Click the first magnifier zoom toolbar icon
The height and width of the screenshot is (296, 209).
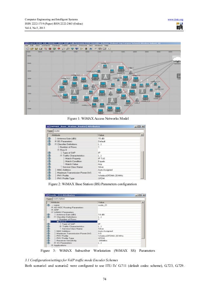(x=63, y=49)
